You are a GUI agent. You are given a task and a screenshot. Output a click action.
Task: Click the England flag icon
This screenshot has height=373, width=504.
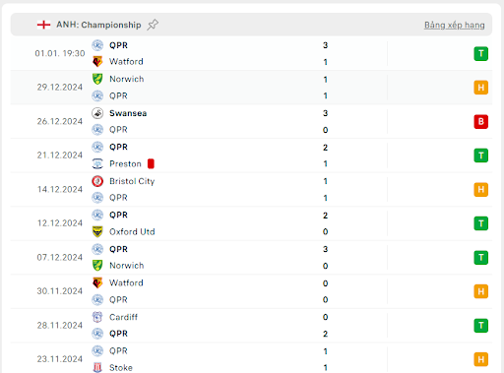point(43,25)
